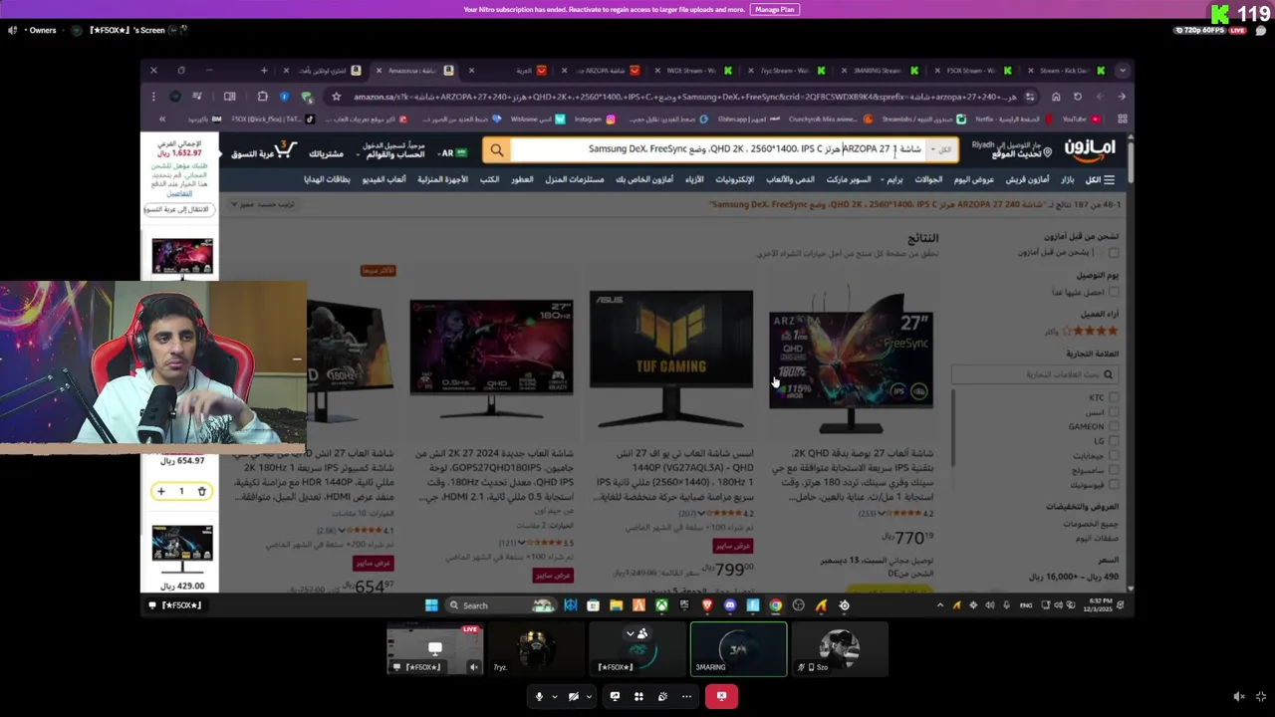Viewport: 1275px width, 717px height.
Task: Check the LG brand filter
Action: (1114, 440)
